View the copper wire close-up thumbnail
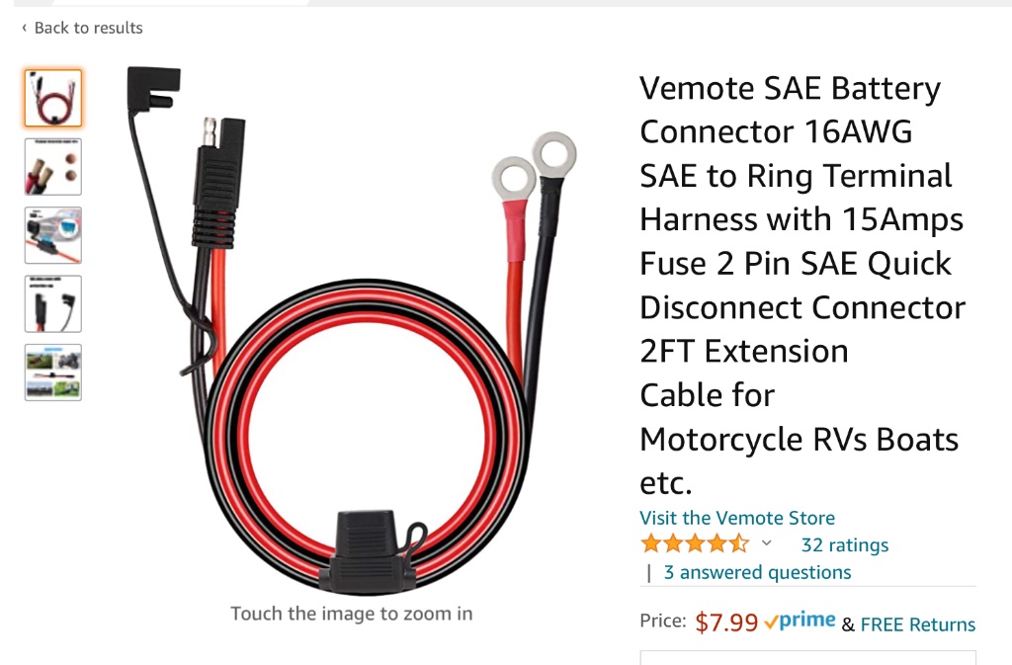 pyautogui.click(x=53, y=166)
